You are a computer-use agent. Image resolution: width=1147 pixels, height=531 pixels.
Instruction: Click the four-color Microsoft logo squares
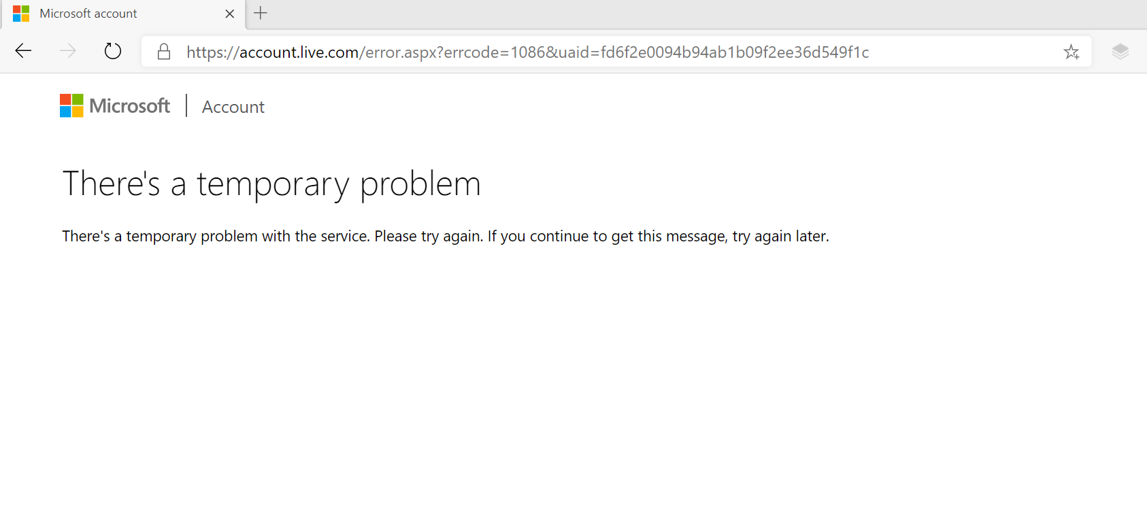pyautogui.click(x=71, y=105)
